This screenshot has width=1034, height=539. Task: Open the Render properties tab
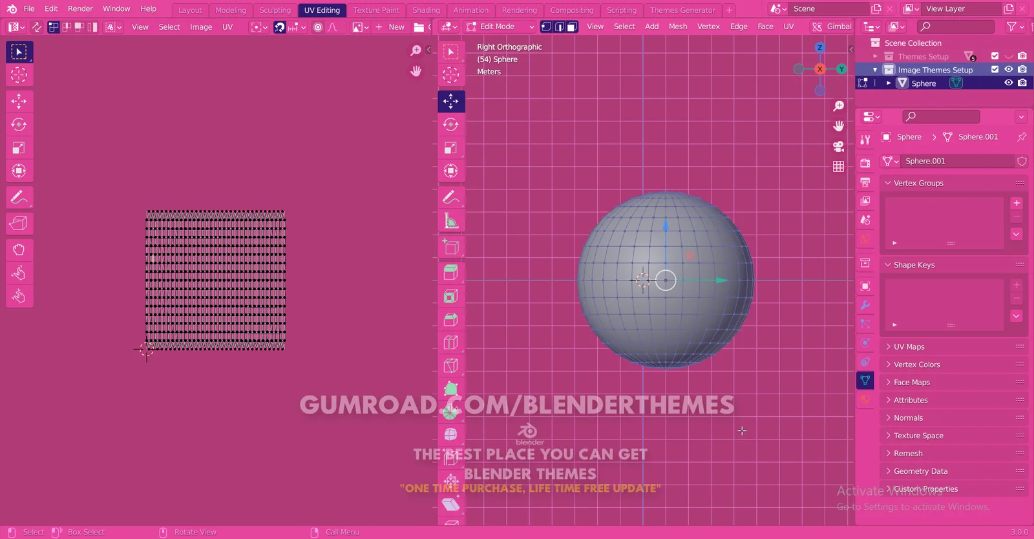coord(865,163)
